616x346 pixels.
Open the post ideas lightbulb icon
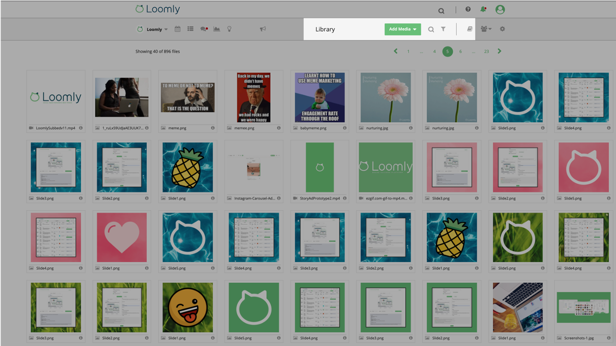(229, 29)
